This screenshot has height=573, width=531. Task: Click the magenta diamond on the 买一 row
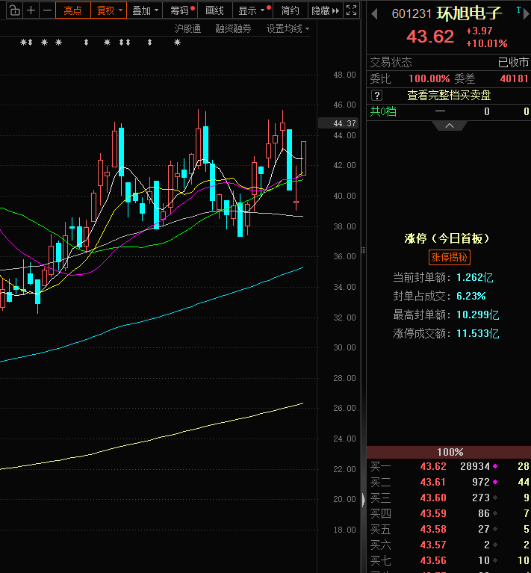tap(495, 466)
